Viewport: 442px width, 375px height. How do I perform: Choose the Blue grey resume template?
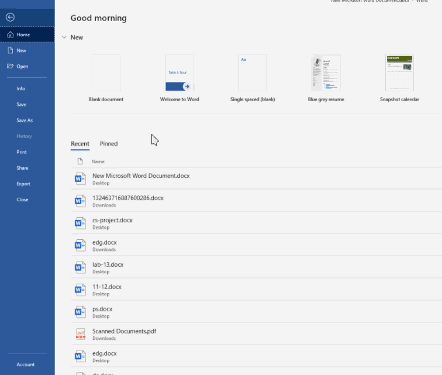(326, 78)
